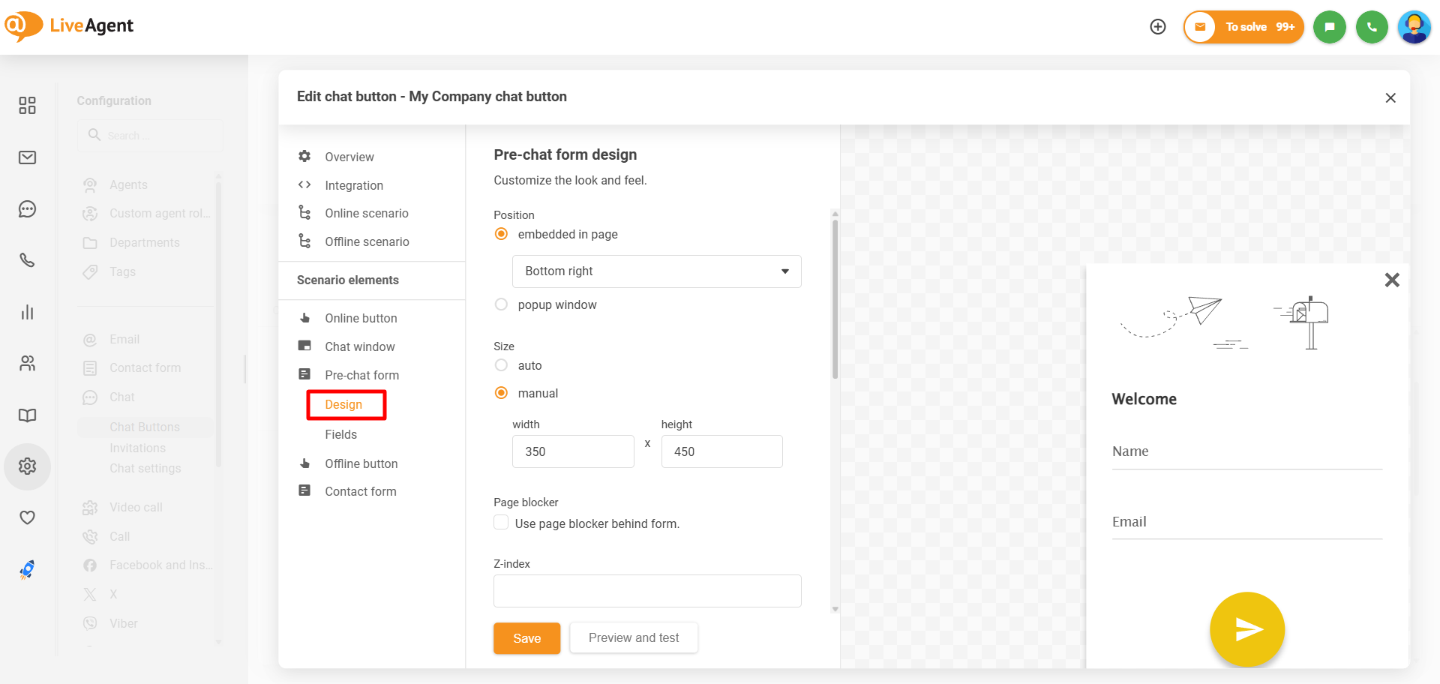Open the To solve 99+ tickets button
1440x684 pixels.
click(1243, 27)
